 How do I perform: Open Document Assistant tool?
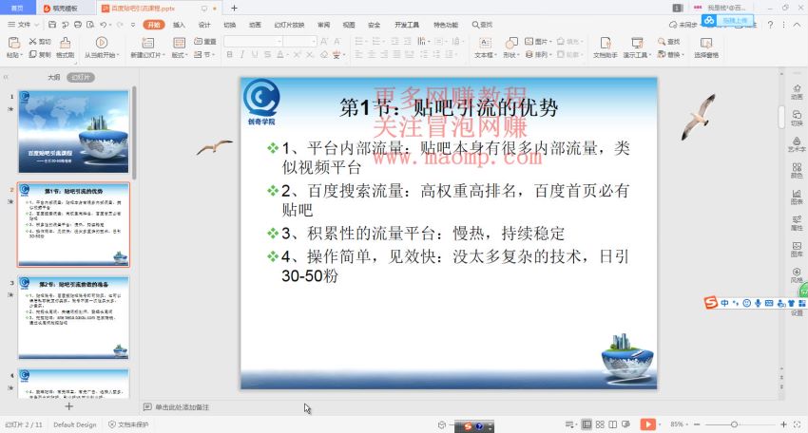click(605, 47)
